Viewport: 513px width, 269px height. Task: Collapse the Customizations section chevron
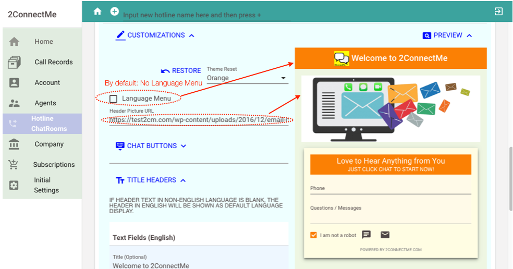[x=192, y=35]
